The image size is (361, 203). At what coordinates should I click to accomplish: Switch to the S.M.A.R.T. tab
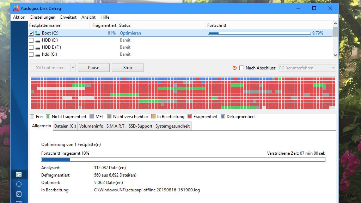coord(116,126)
